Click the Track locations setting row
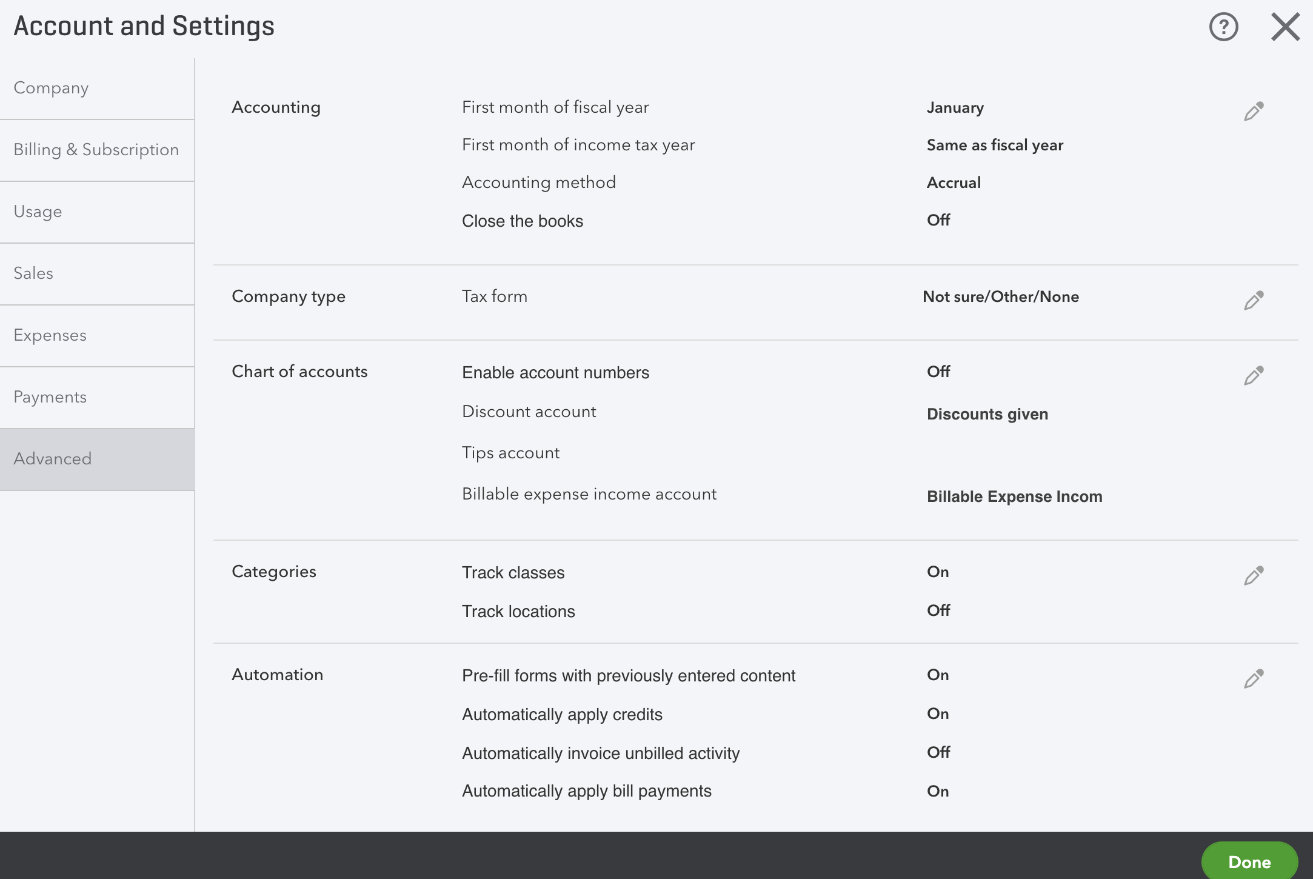Screen dimensions: 1313x879 (x=518, y=612)
